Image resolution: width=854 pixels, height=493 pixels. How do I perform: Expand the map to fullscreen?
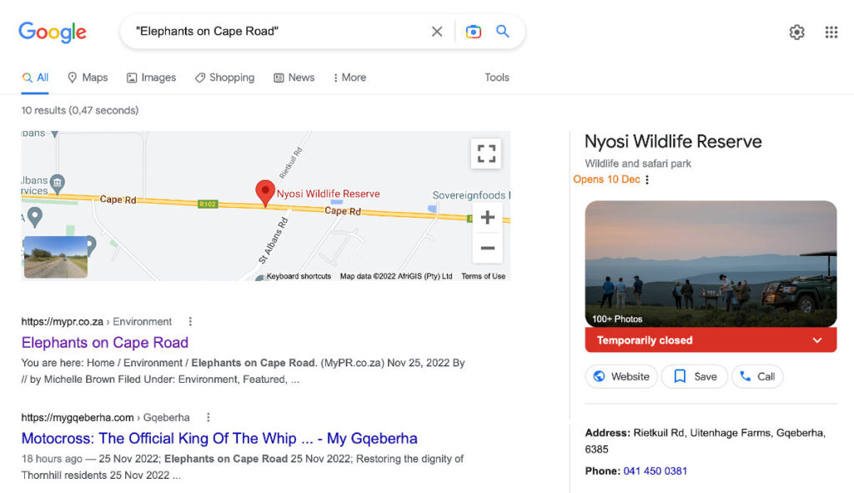[486, 153]
